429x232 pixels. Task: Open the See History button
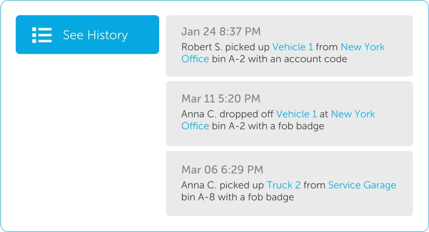tap(87, 35)
